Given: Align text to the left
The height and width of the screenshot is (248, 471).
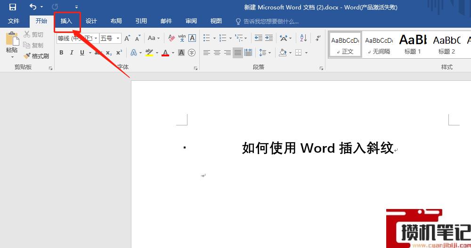Looking at the screenshot, I should click(207, 53).
